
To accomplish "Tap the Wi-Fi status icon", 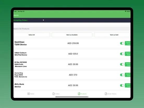I will pos(125,11).
